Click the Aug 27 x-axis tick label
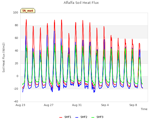Screen dimensions: 163x122 tap(49, 105)
